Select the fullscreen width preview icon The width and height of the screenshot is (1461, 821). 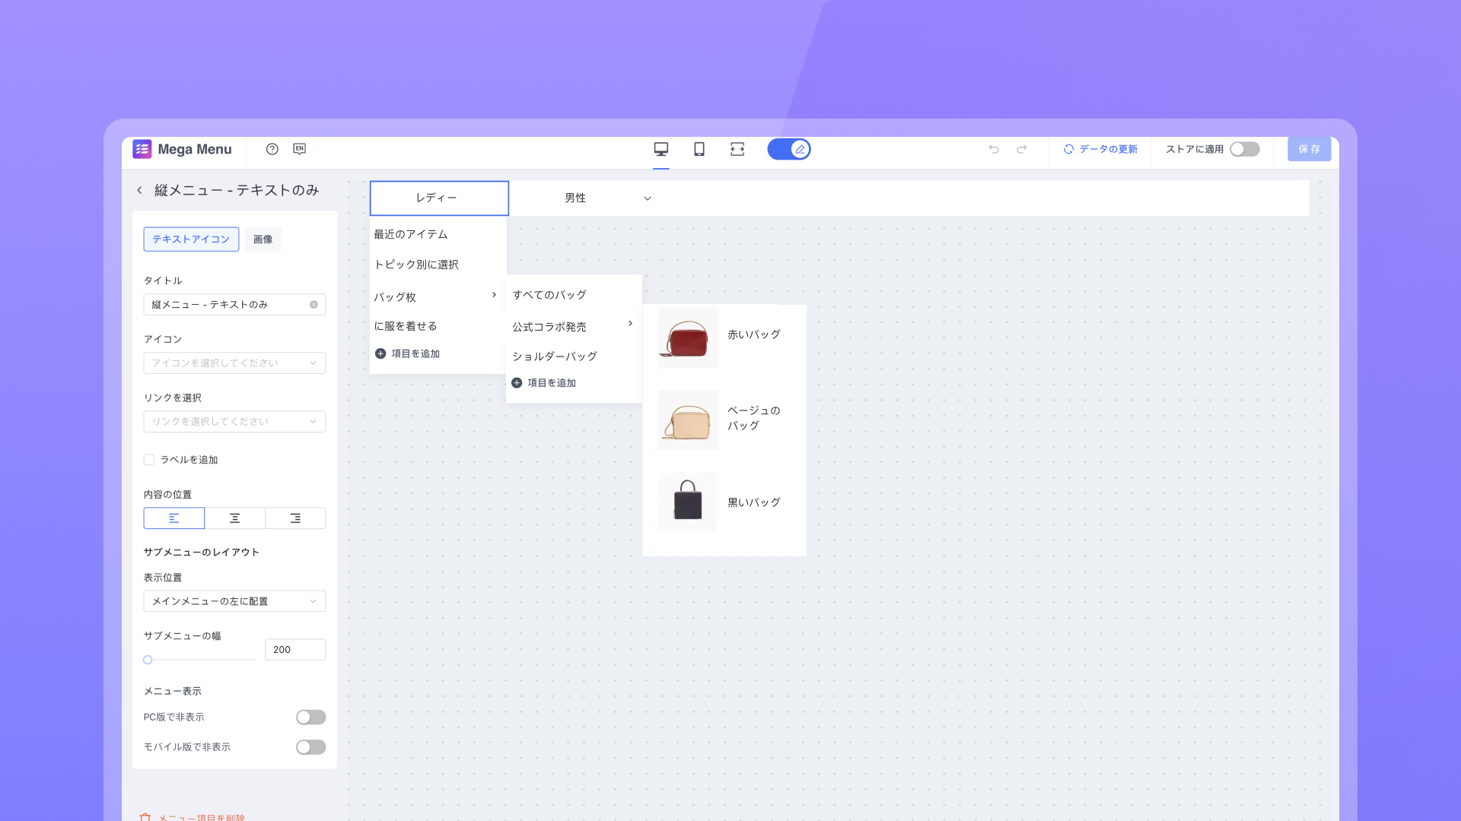pos(737,149)
